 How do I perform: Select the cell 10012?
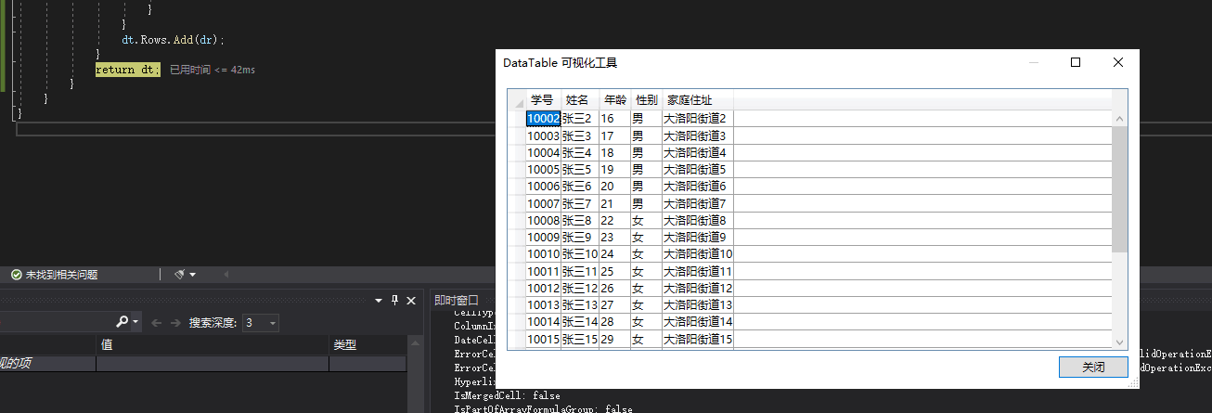tap(543, 289)
